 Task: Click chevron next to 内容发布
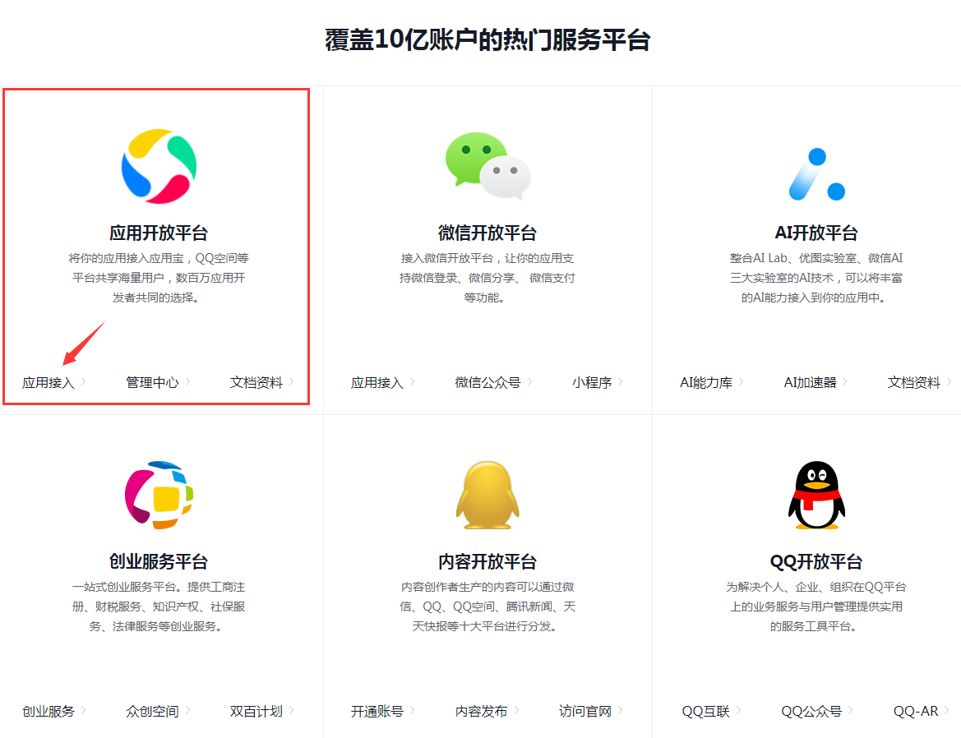(516, 710)
